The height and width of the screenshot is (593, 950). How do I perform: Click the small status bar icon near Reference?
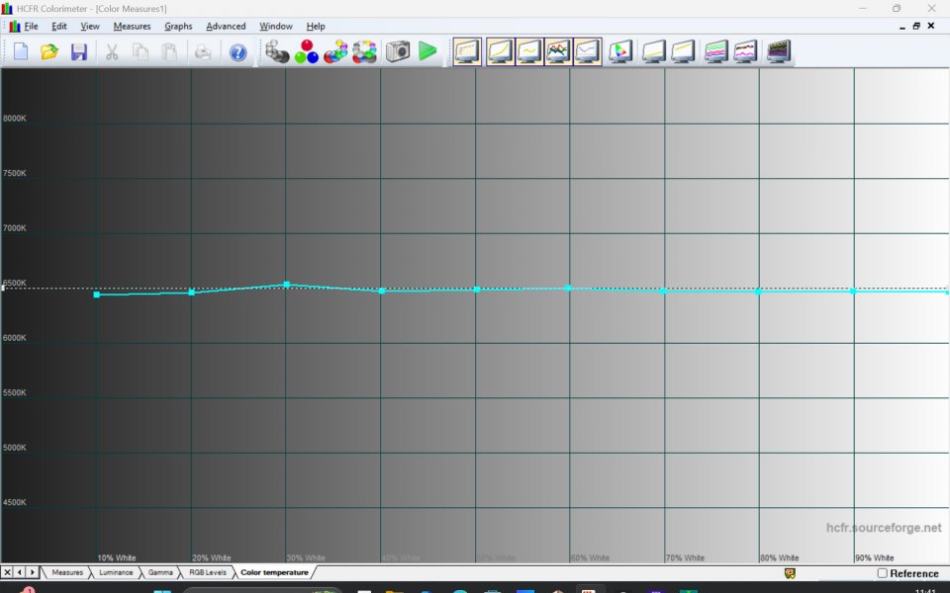(790, 573)
